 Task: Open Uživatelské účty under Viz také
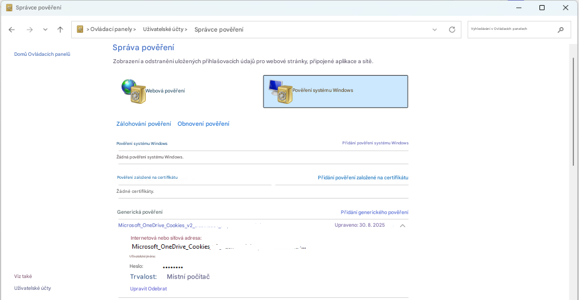(32, 288)
